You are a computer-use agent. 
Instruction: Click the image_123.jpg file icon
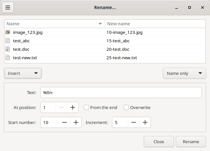click(8, 32)
